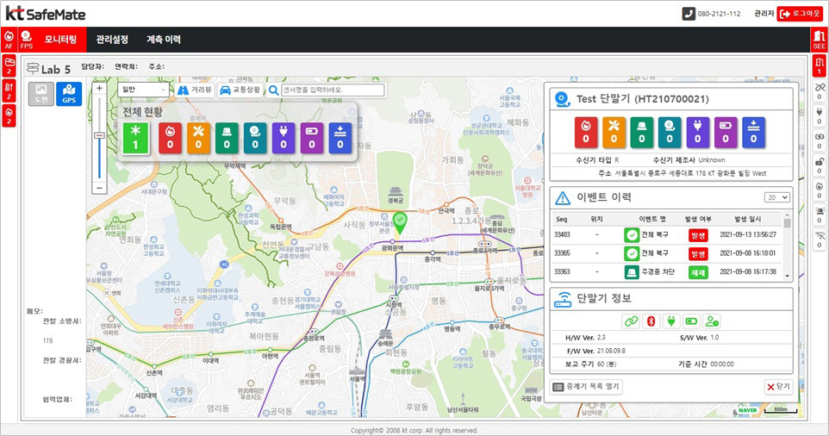
Task: Switch map view to GPS mode
Action: [69, 94]
